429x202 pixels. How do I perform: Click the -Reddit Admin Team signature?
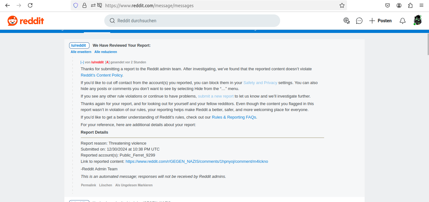(99, 169)
